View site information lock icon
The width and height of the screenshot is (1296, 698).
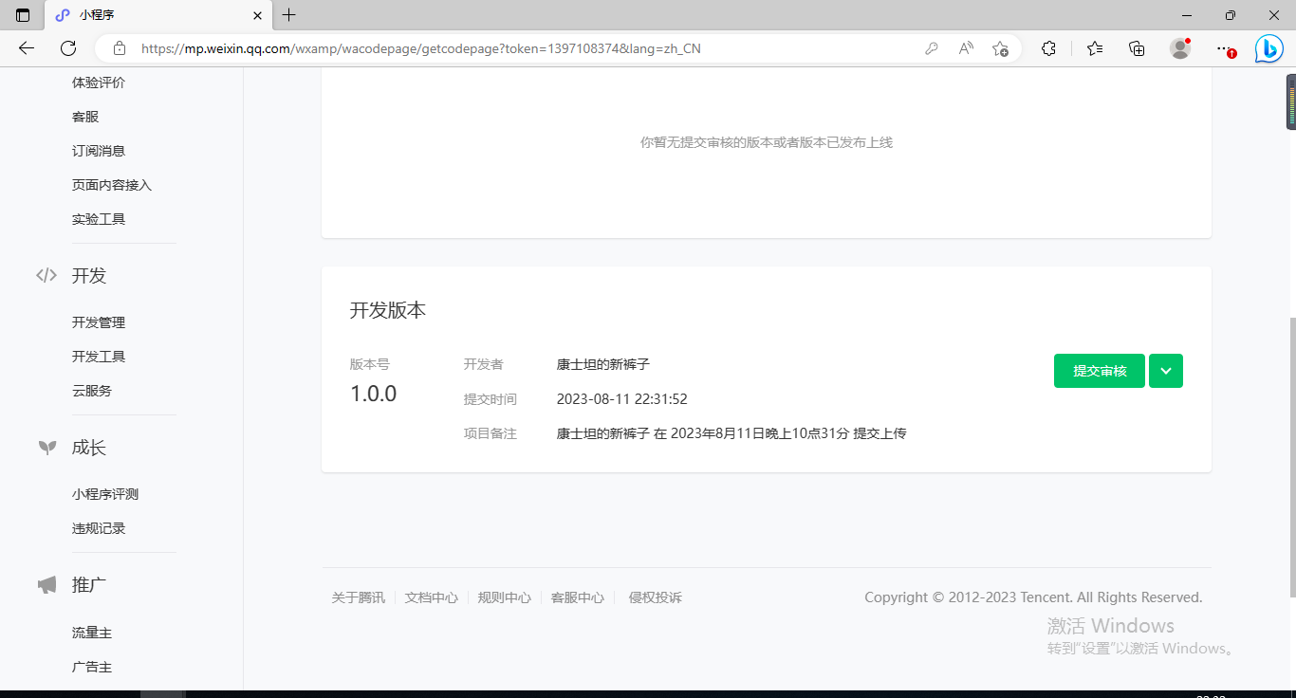119,48
